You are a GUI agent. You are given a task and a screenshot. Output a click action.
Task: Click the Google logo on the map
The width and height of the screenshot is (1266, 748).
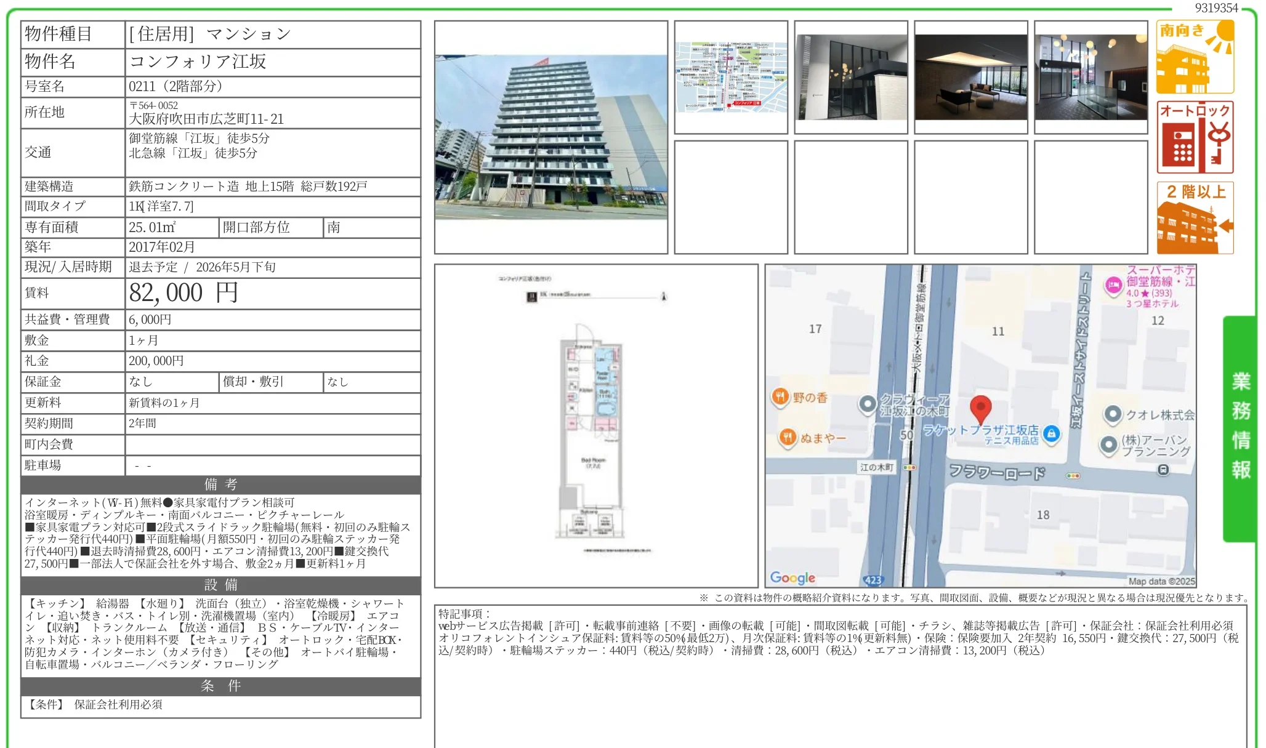click(x=792, y=577)
